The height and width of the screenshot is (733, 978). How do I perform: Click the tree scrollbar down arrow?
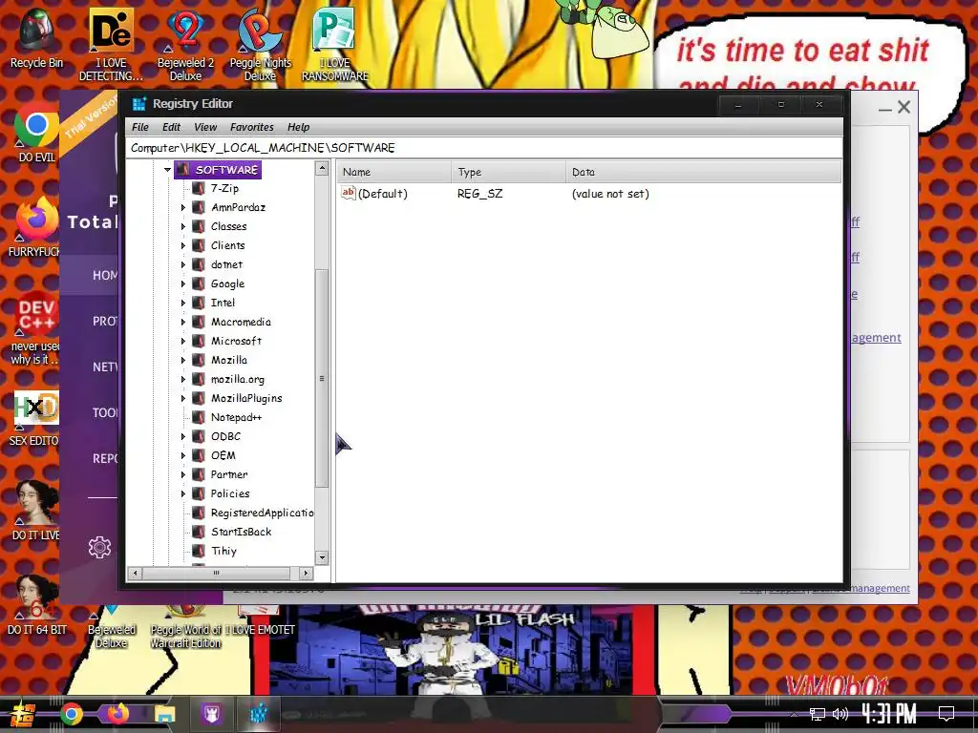(x=322, y=557)
